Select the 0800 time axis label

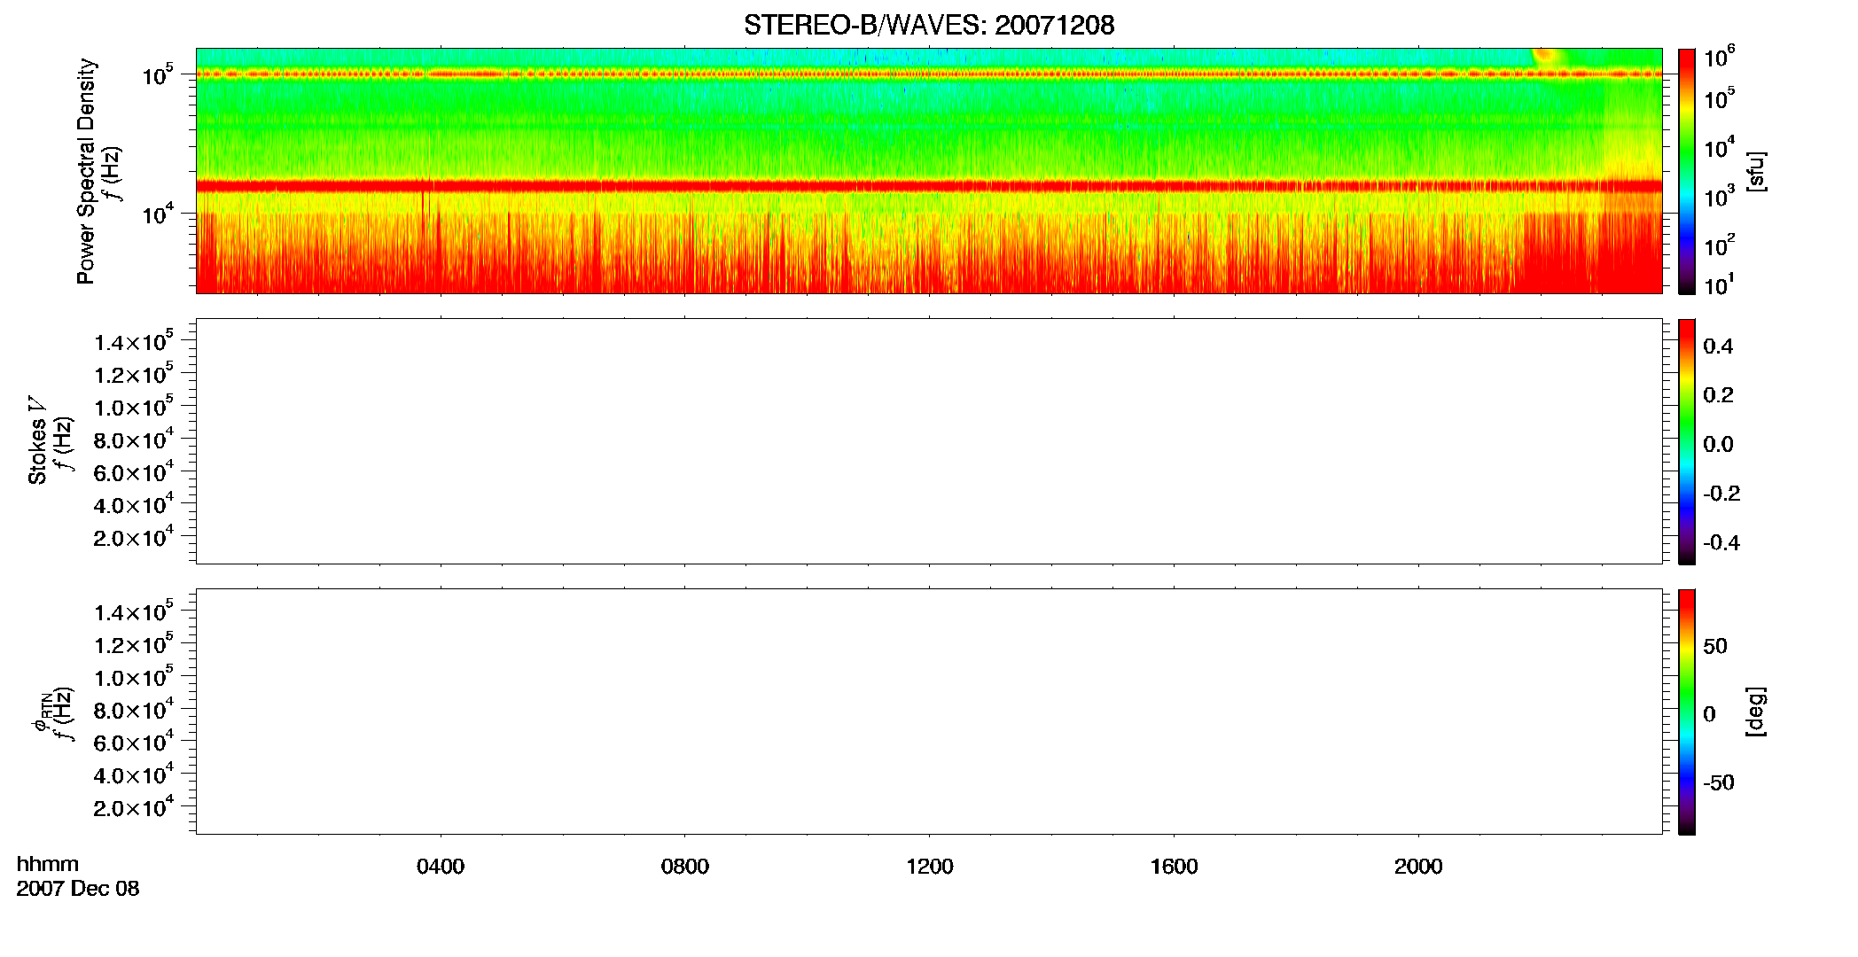pos(685,867)
